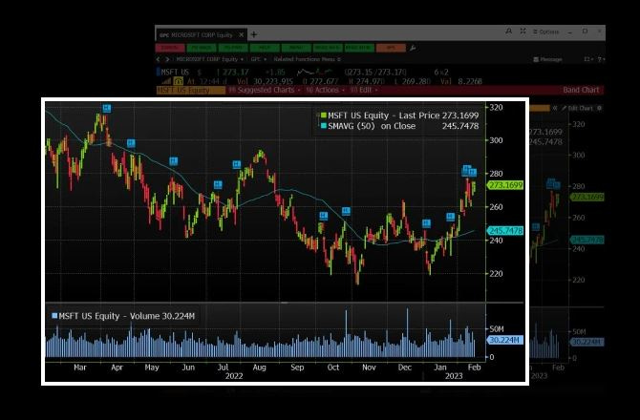Expand the GPC function dropdown

258,59
